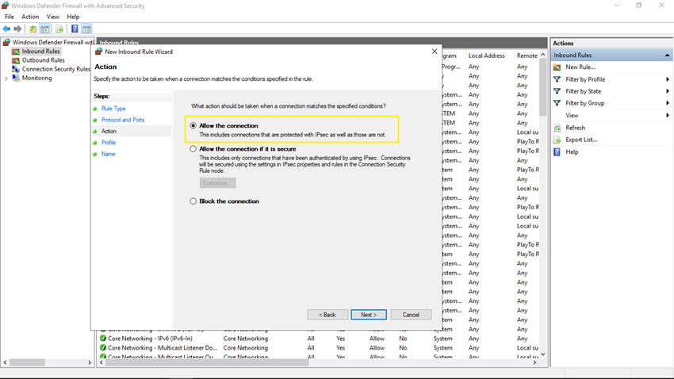Click 'Export List...' text in Actions pane

pyautogui.click(x=581, y=140)
